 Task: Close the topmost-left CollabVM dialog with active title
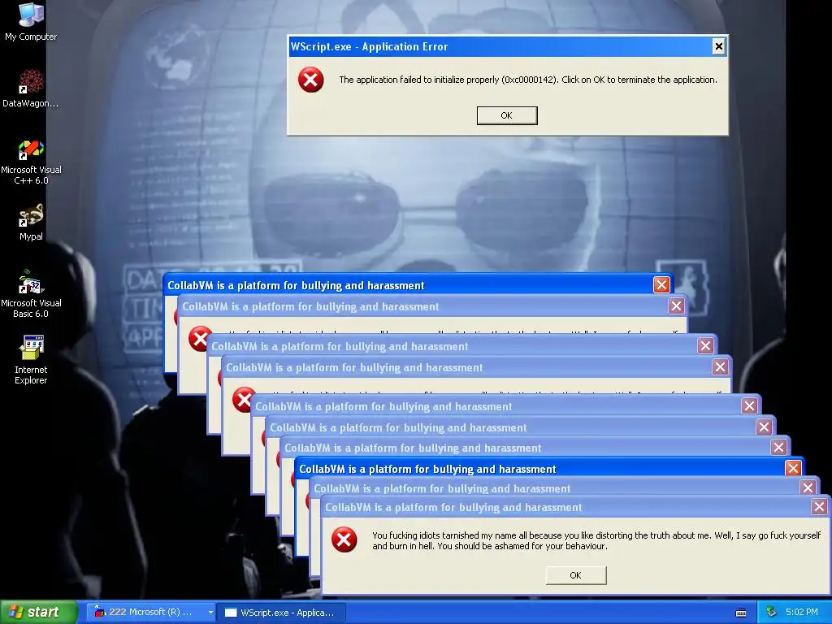(x=661, y=285)
